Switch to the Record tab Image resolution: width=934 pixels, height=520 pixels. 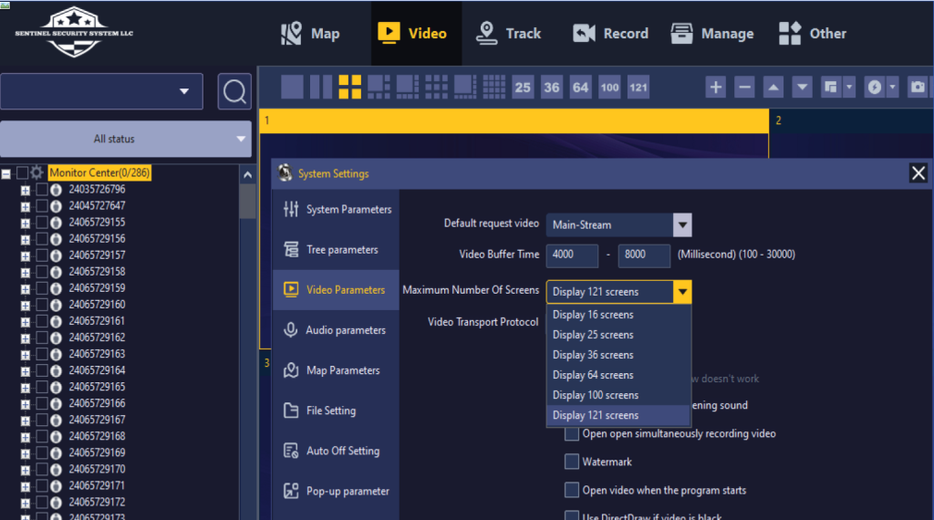click(610, 34)
